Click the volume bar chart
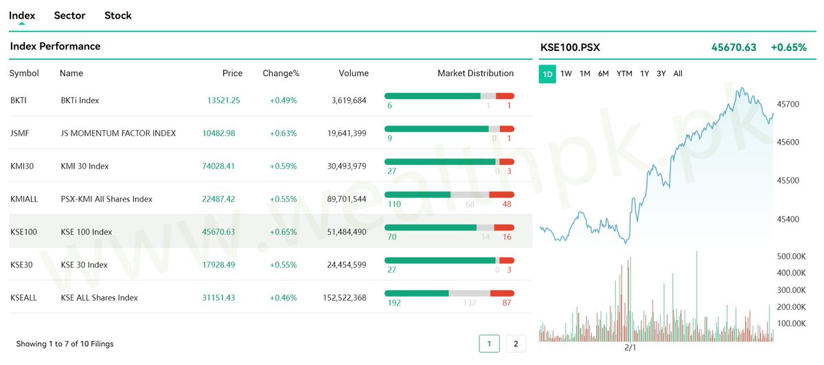 click(x=656, y=297)
